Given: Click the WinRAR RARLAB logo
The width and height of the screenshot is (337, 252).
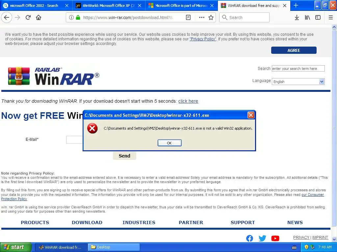Looking at the screenshot, I should 54,76.
